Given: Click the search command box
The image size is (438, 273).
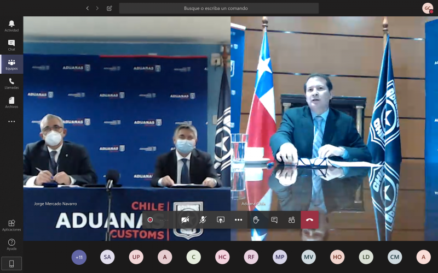Looking at the screenshot, I should tap(218, 8).
